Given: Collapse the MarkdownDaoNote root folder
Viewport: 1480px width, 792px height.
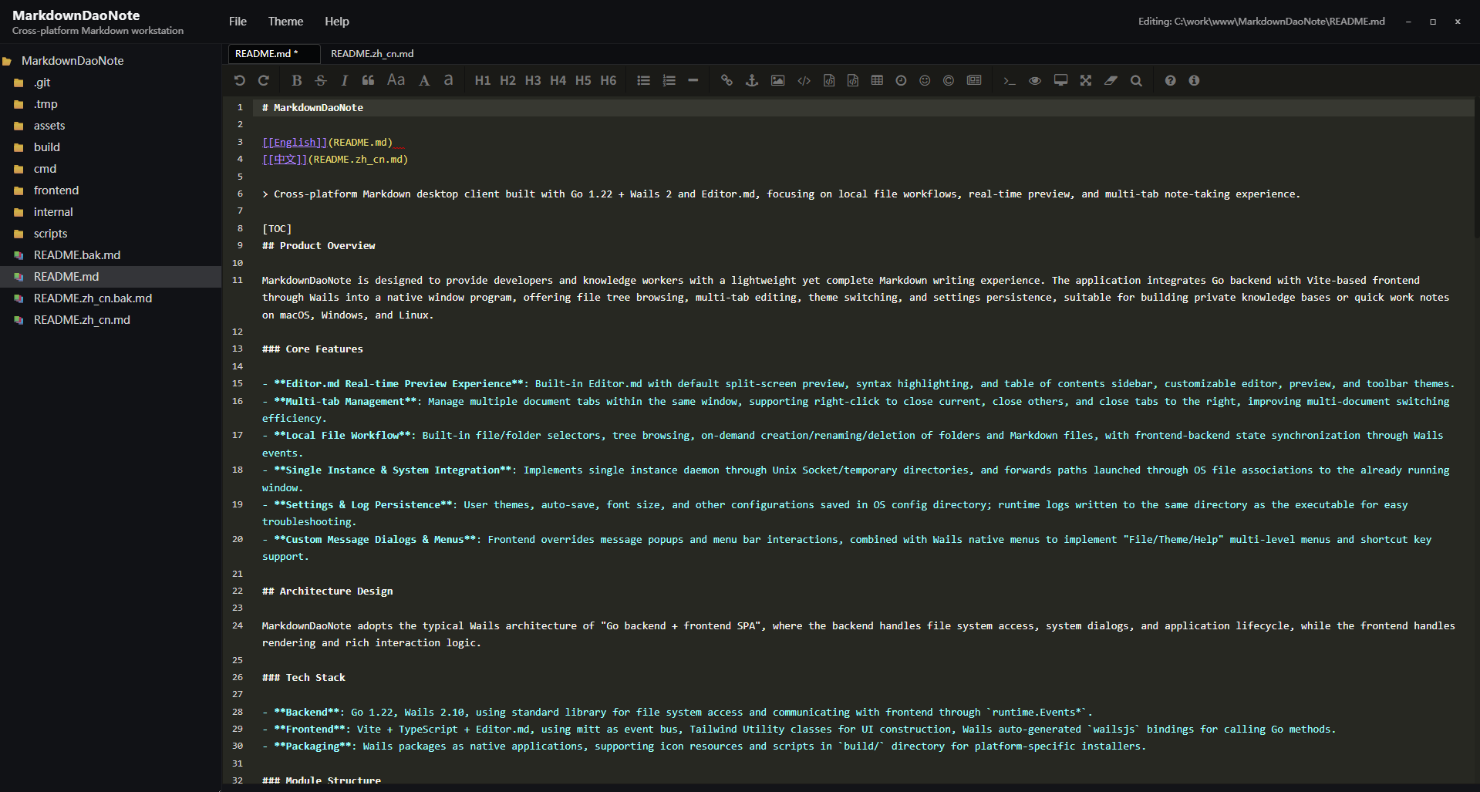Looking at the screenshot, I should click(x=72, y=61).
